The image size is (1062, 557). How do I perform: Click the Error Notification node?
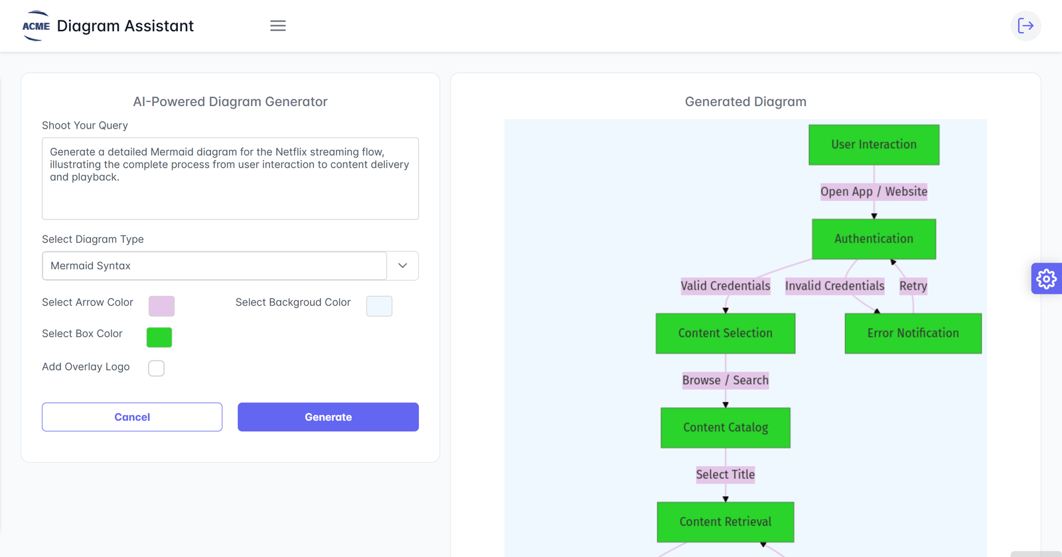[913, 334]
